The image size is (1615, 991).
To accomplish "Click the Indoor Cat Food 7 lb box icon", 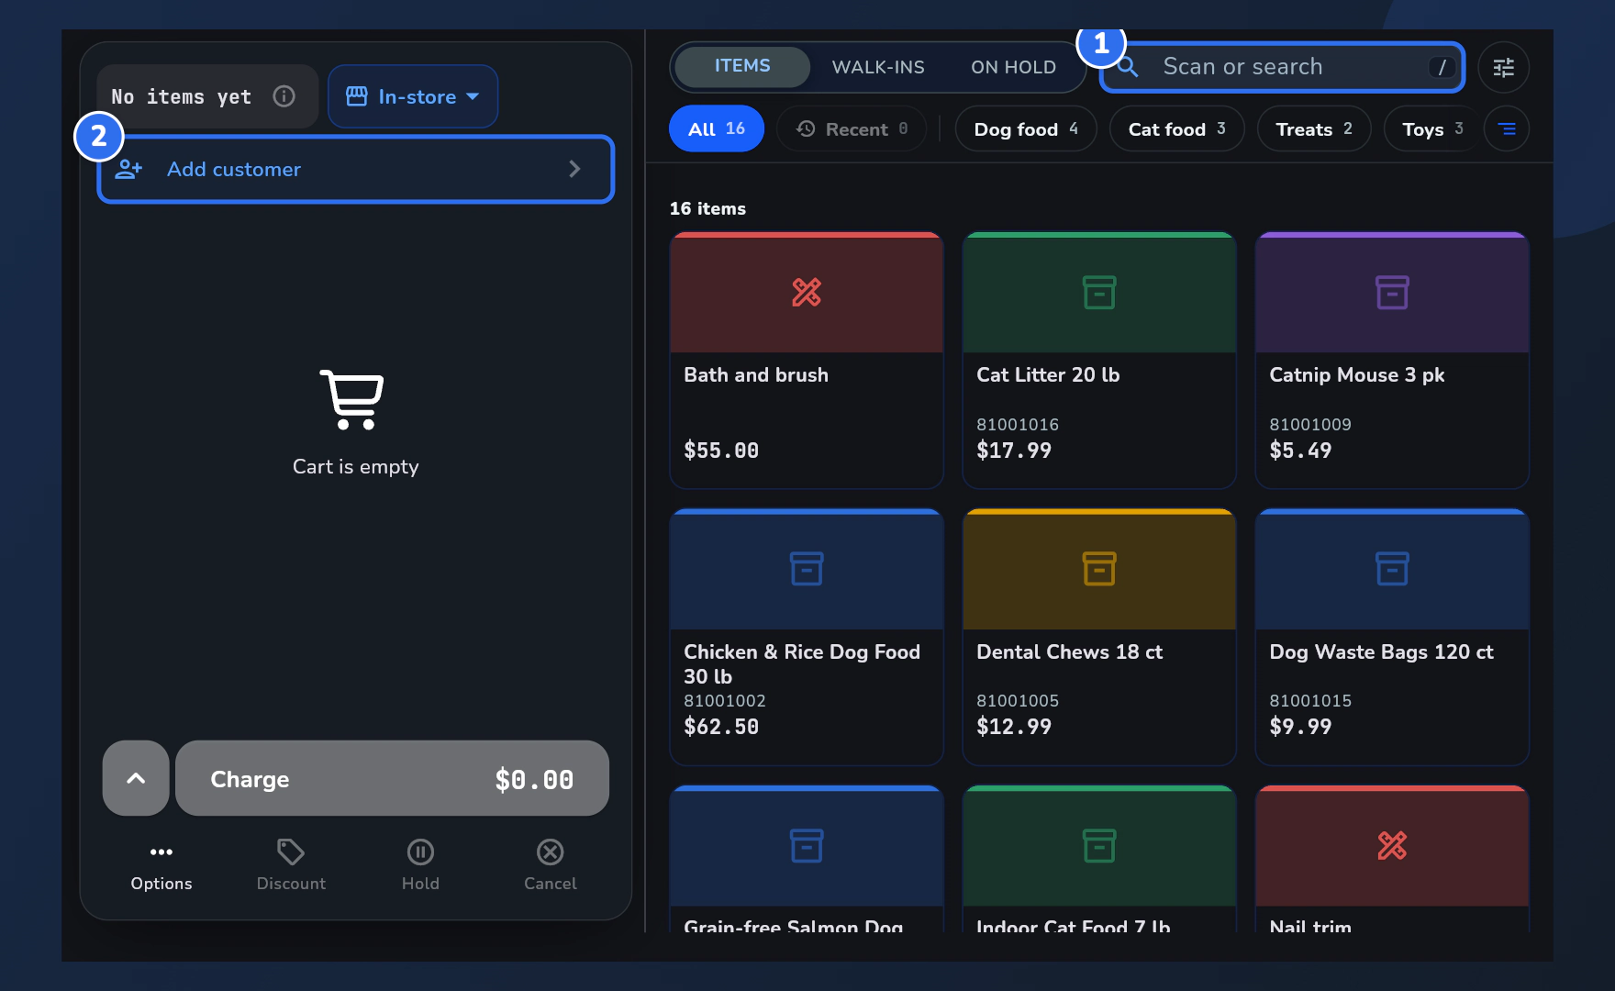I will tap(1099, 845).
